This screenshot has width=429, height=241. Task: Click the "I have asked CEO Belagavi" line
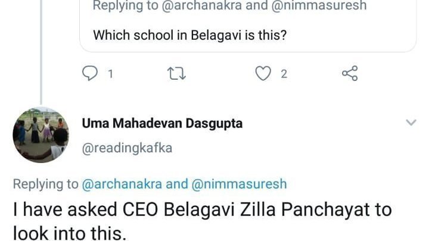point(203,209)
